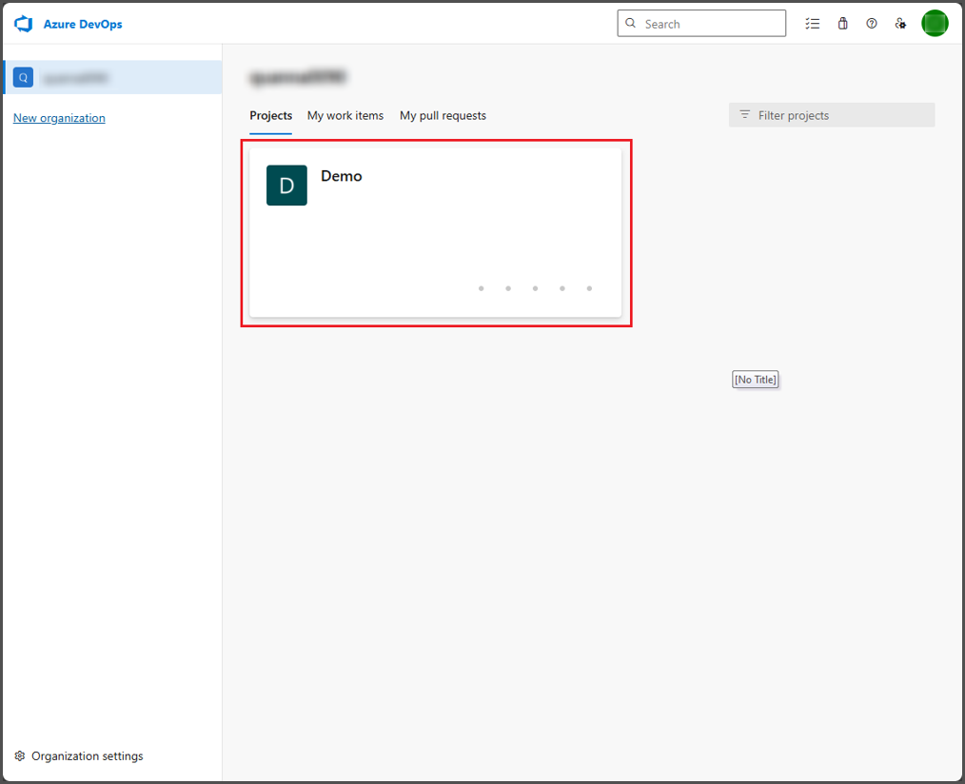Click the green user avatar

(935, 24)
